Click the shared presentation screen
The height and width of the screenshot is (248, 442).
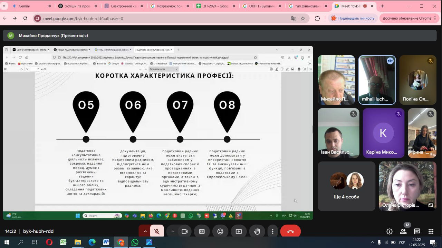coord(158,133)
